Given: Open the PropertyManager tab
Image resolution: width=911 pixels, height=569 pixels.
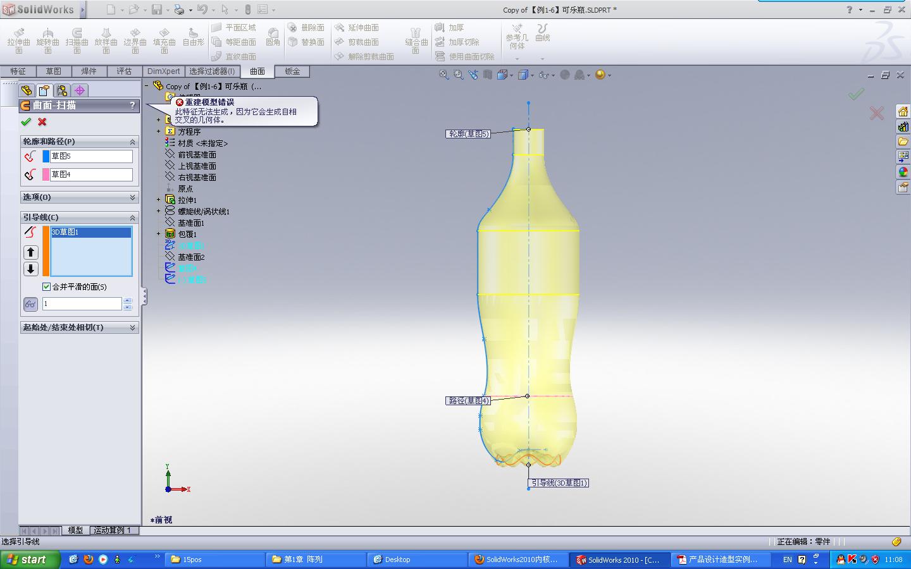Looking at the screenshot, I should [44, 90].
